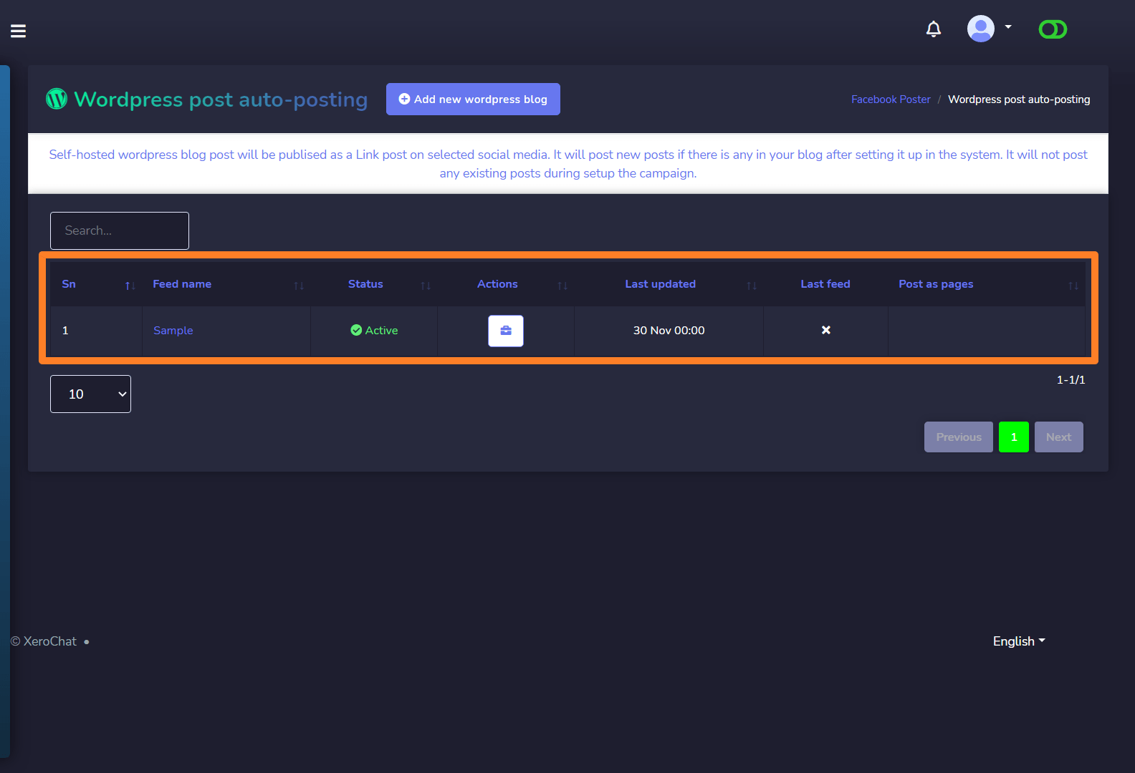
Task: Sort table by Last updated column
Action: (x=669, y=284)
